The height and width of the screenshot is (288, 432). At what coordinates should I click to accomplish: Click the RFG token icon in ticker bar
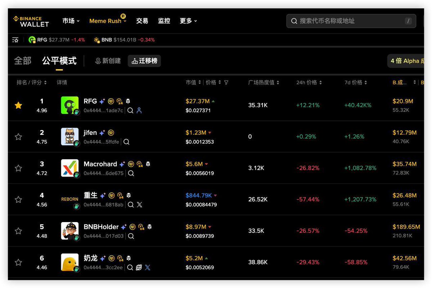32,40
